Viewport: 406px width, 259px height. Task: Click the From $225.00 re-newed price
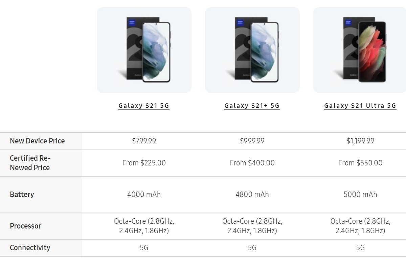pos(144,163)
